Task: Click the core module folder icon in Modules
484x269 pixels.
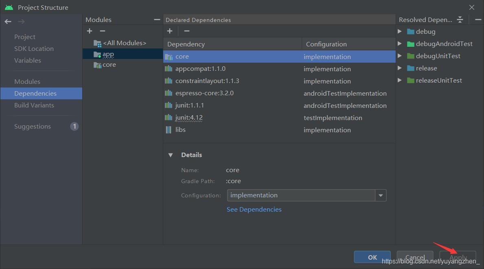Action: 98,65
